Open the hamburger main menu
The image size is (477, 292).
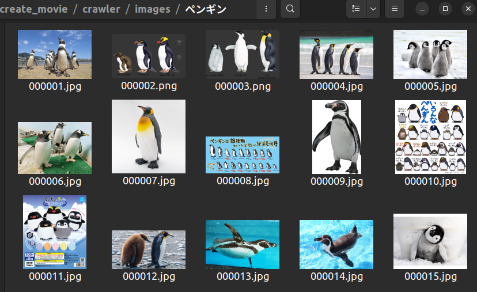(x=395, y=9)
